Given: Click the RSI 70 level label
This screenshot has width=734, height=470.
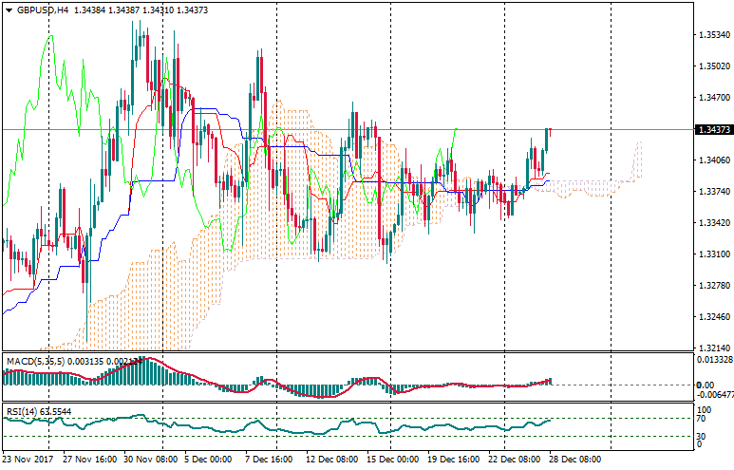Looking at the screenshot, I should point(701,419).
